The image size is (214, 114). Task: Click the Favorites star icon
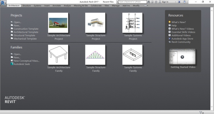pyautogui.click(x=156, y=2)
